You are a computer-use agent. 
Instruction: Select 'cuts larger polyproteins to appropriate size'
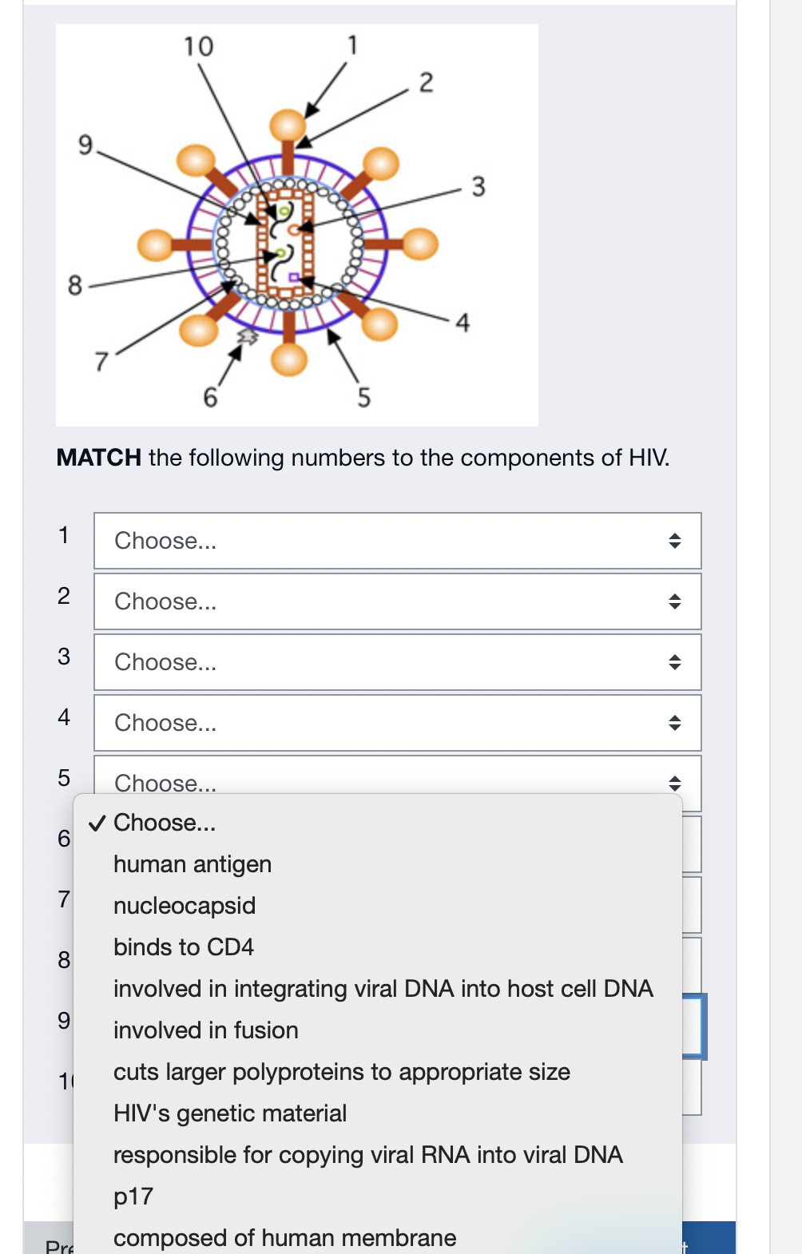coord(342,1072)
